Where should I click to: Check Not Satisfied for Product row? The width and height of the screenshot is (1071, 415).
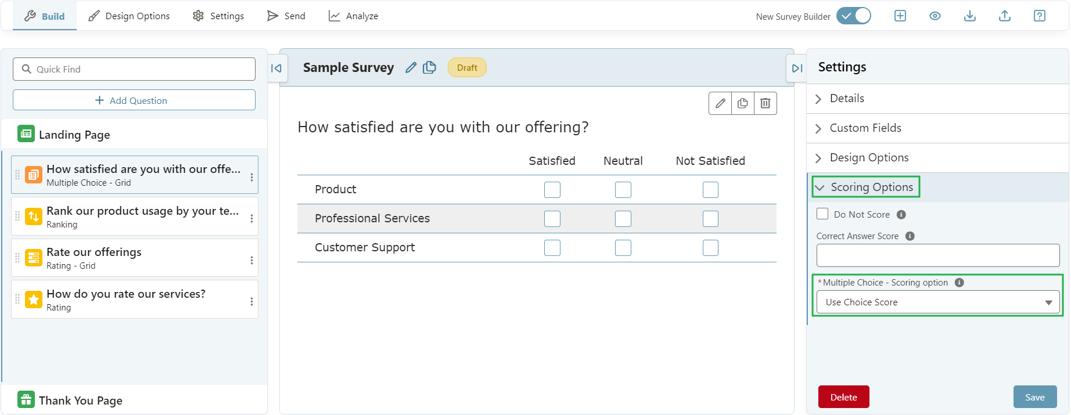[710, 190]
